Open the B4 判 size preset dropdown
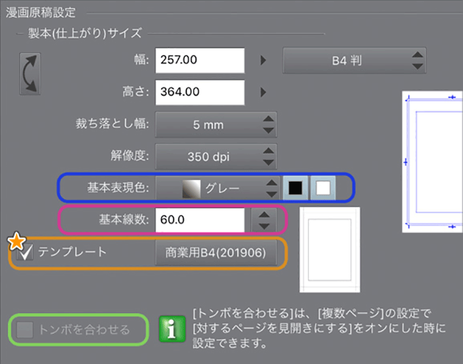Screen dimensions: 463x364 pyautogui.click(x=355, y=61)
